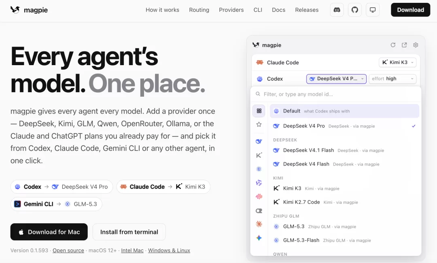
Task: Open the magpie panel settings gear
Action: tap(416, 45)
